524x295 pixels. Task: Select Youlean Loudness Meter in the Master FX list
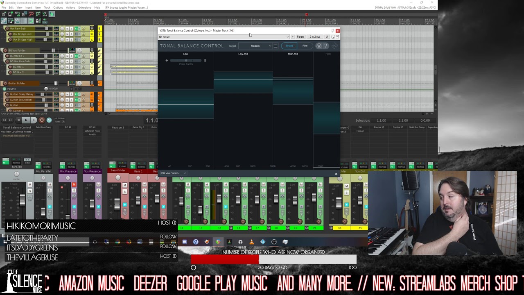17,132
